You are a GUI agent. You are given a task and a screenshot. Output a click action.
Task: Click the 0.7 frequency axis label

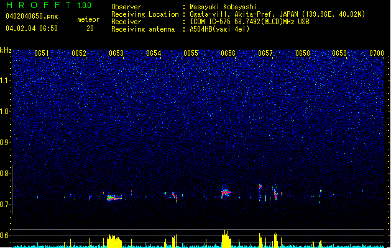[5, 205]
